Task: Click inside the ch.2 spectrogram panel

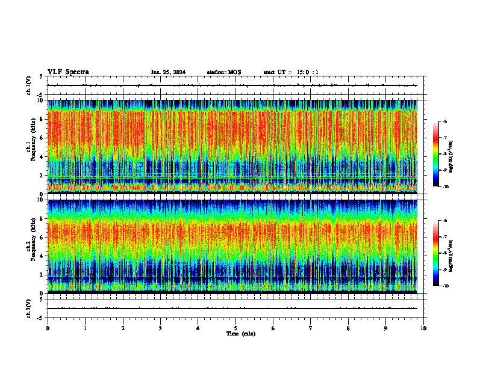Action: point(232,247)
